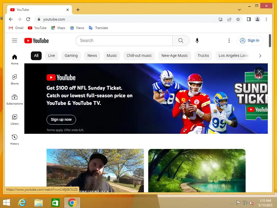The width and height of the screenshot is (277, 208).
Task: Toggle Chrome side panel
Action: pyautogui.click(x=249, y=19)
